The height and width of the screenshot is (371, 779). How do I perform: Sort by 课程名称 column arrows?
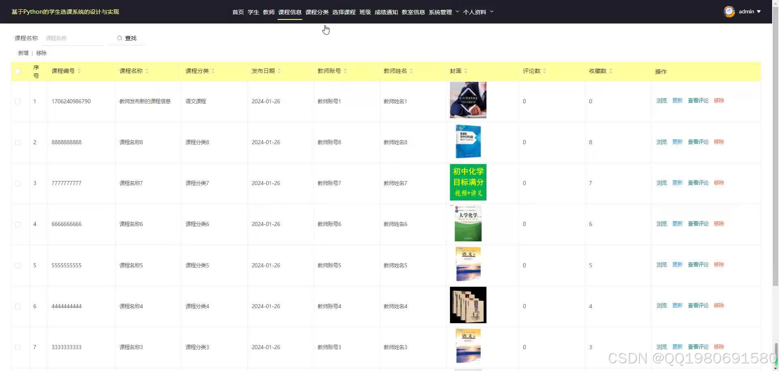pyautogui.click(x=147, y=71)
